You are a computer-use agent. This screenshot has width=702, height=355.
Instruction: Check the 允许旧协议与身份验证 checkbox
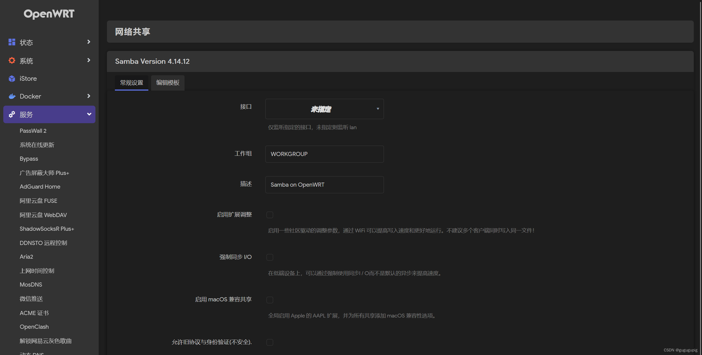pos(270,342)
